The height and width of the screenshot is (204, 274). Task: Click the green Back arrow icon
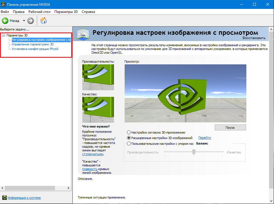(x=5, y=21)
